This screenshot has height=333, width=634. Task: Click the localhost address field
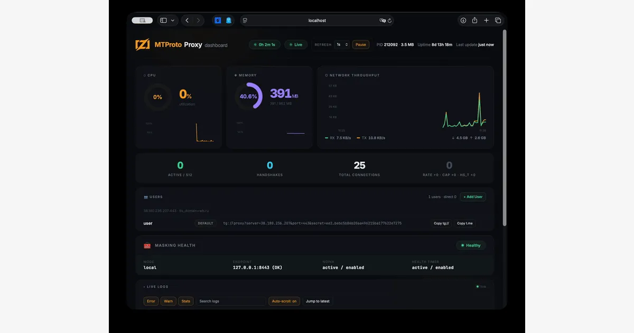[317, 21]
